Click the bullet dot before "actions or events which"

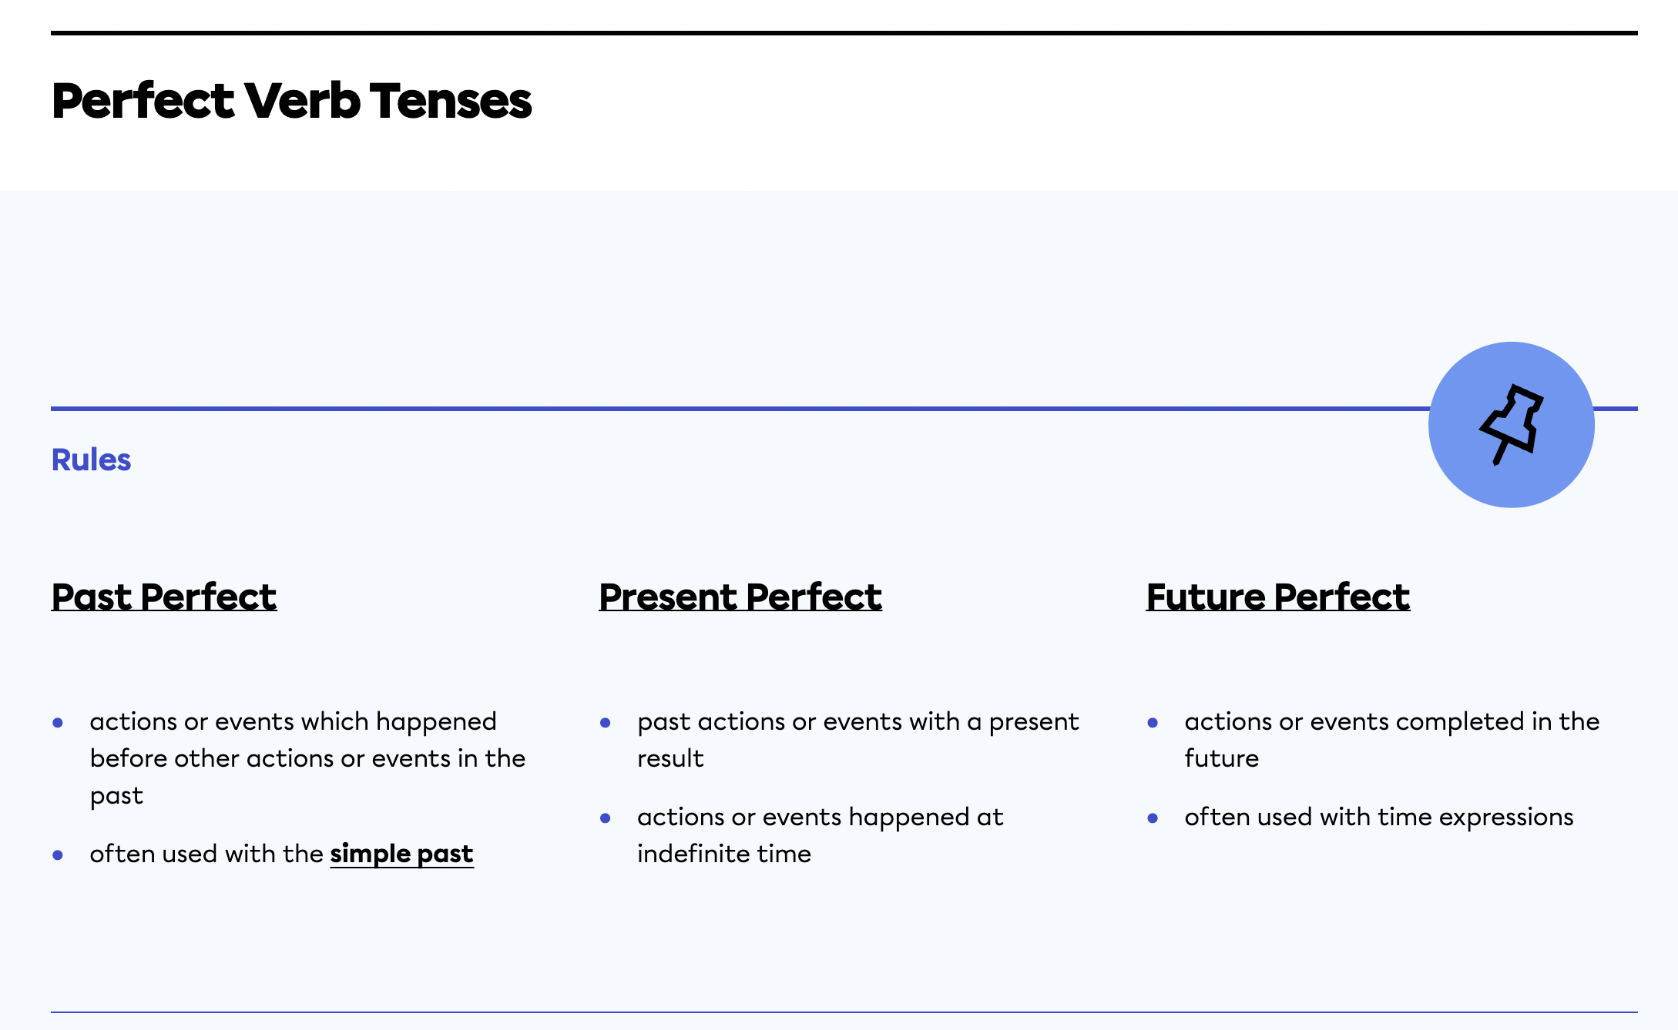coord(58,723)
